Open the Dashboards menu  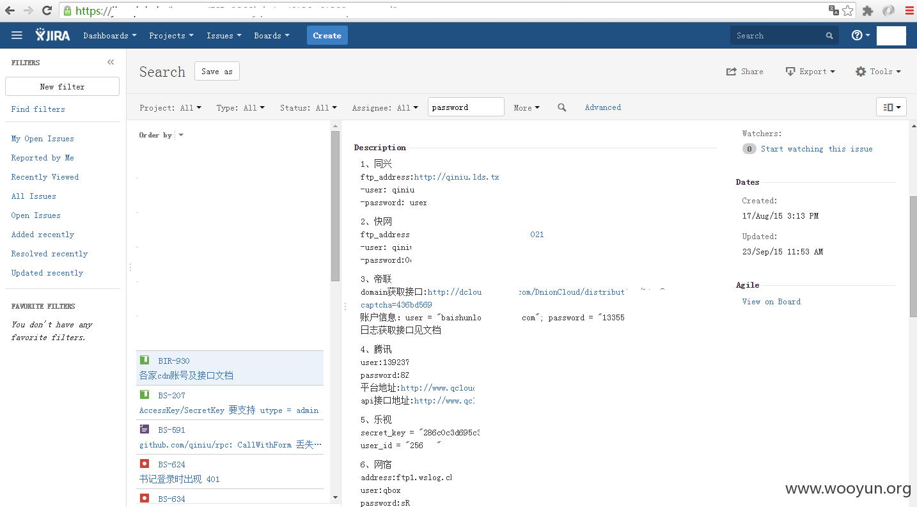point(110,36)
